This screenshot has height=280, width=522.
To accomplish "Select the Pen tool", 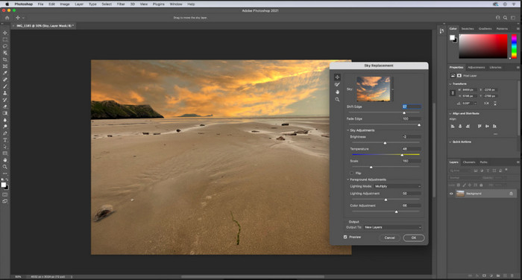I will (x=5, y=133).
